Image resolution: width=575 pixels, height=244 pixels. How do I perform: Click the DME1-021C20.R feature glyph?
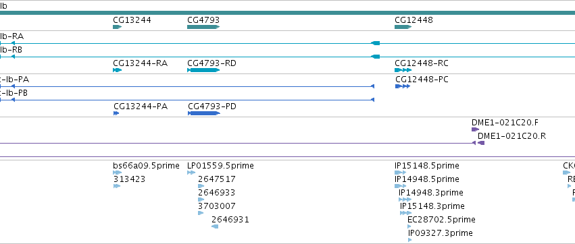[x=481, y=143]
